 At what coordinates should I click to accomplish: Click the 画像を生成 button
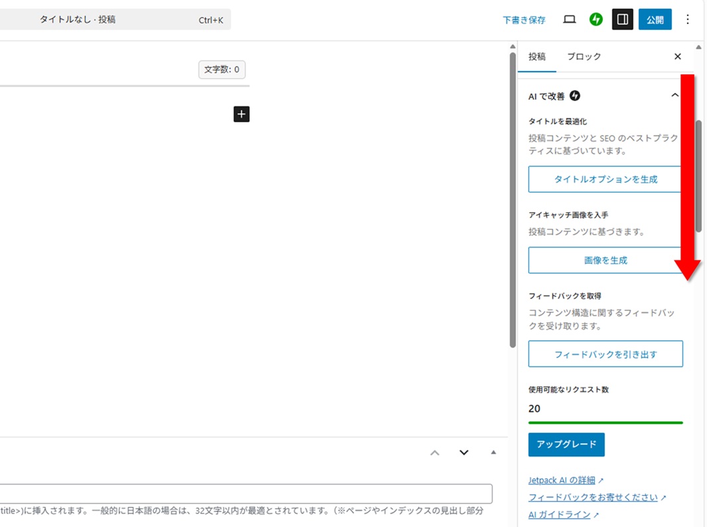(605, 261)
